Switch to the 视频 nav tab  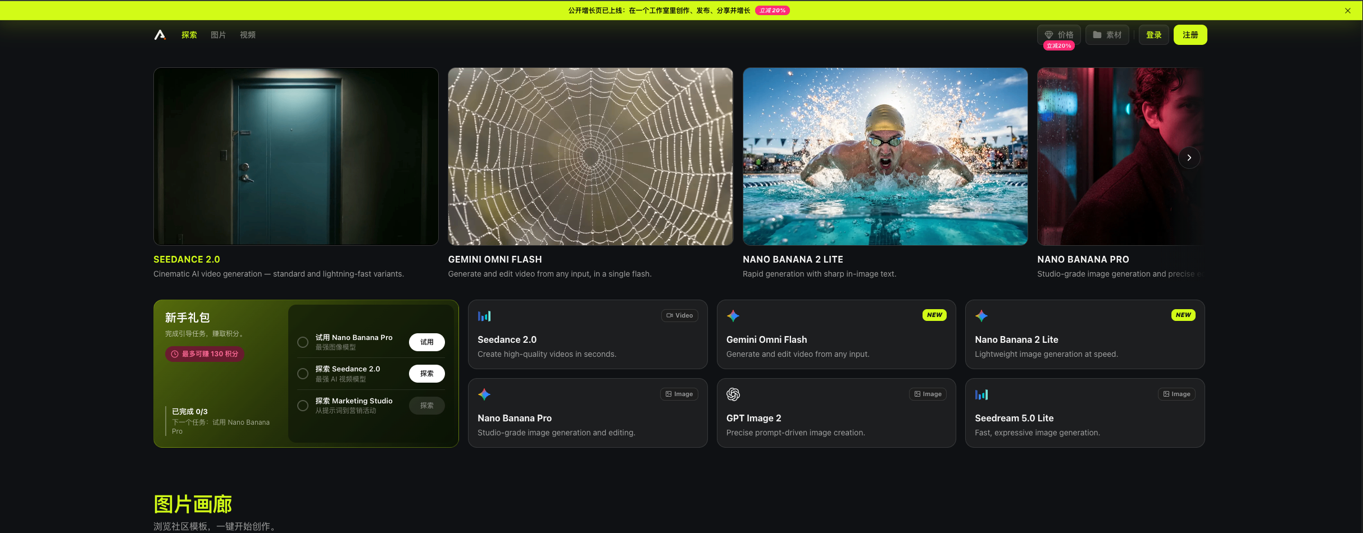click(x=247, y=35)
